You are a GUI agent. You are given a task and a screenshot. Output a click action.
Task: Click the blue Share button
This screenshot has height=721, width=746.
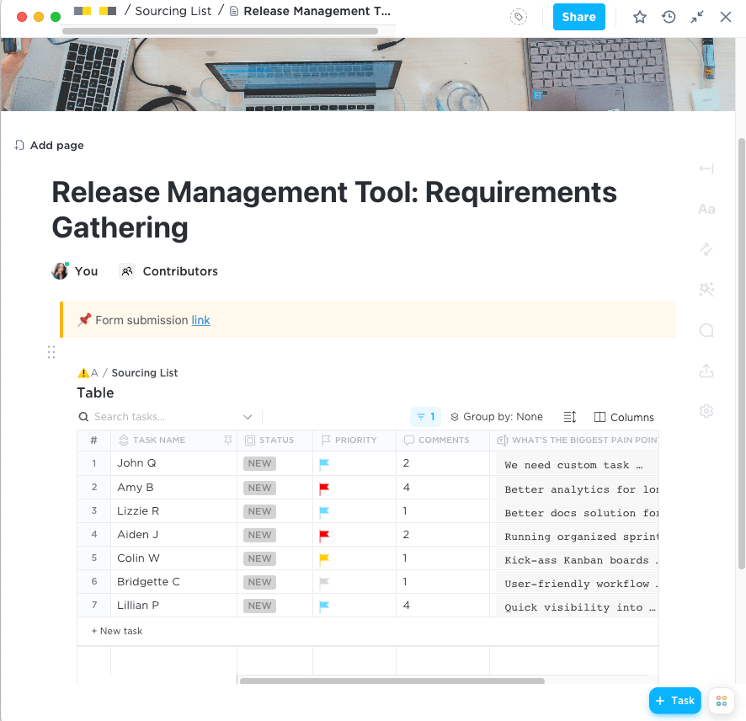pyautogui.click(x=578, y=17)
